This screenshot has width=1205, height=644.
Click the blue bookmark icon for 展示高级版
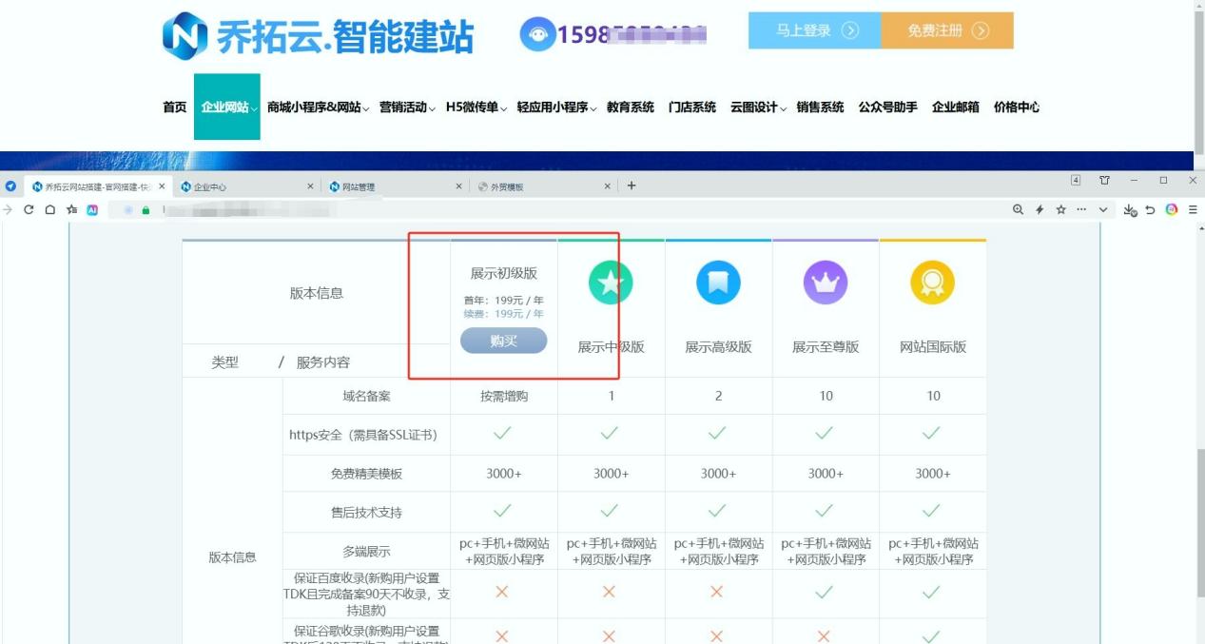(717, 282)
